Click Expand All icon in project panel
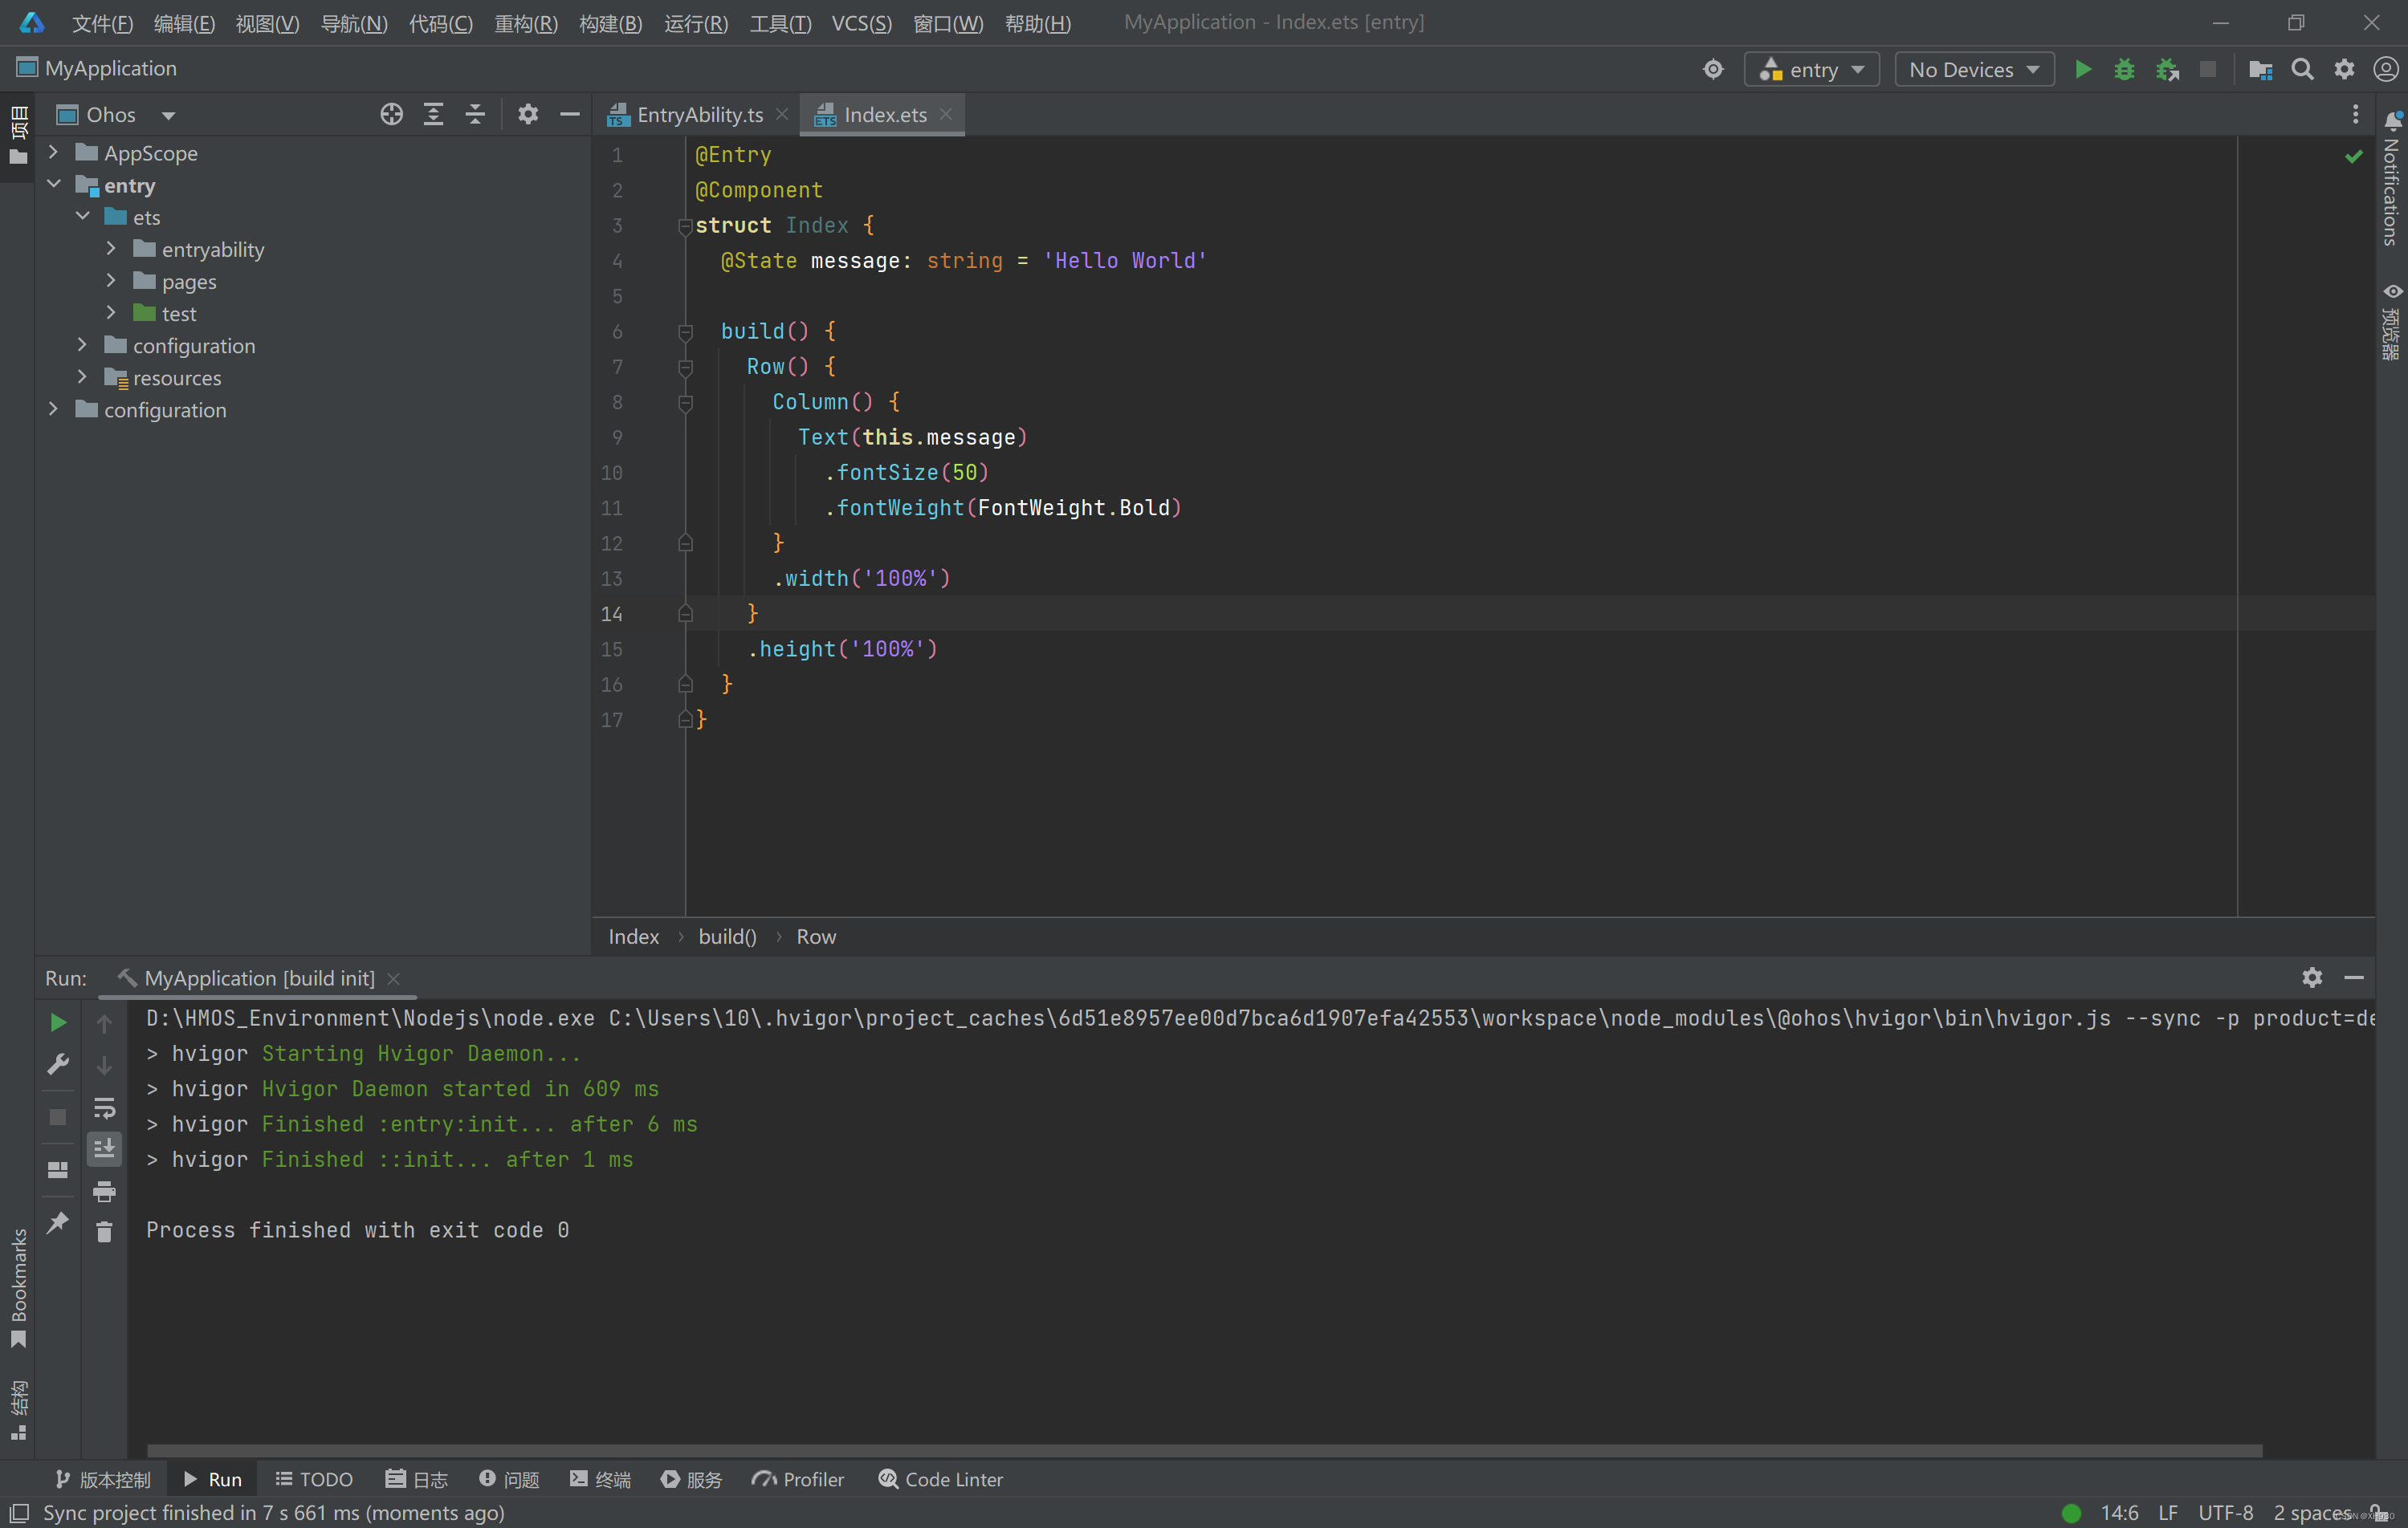Viewport: 2408px width, 1528px height. (433, 114)
